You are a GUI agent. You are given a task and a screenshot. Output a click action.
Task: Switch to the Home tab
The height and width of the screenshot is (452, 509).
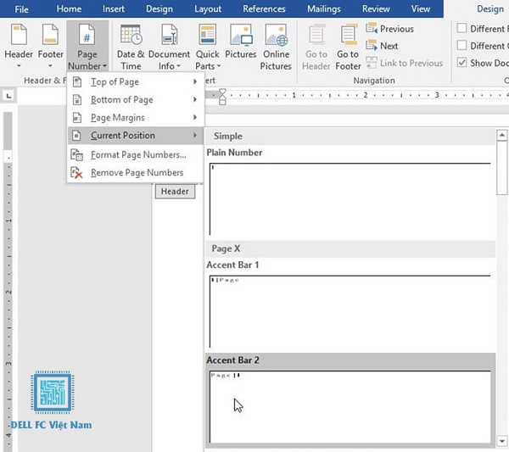click(x=69, y=8)
